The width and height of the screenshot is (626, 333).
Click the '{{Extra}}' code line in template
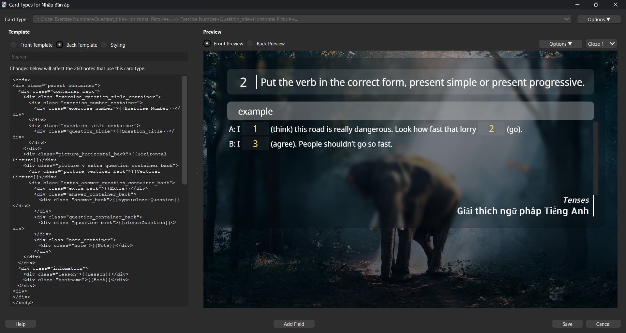point(91,188)
